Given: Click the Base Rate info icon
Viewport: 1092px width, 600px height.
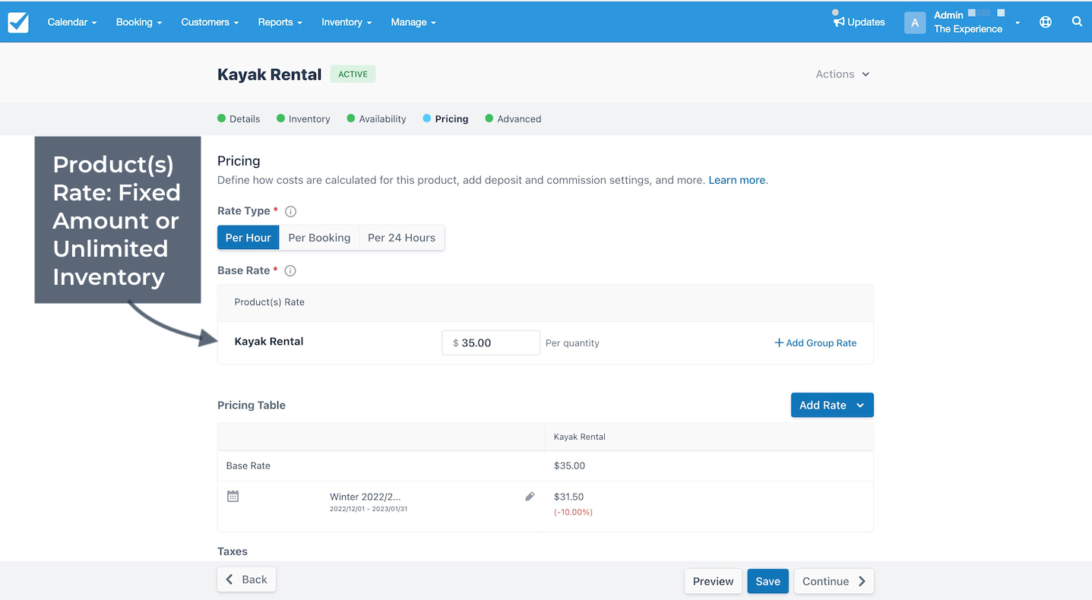Looking at the screenshot, I should point(290,270).
